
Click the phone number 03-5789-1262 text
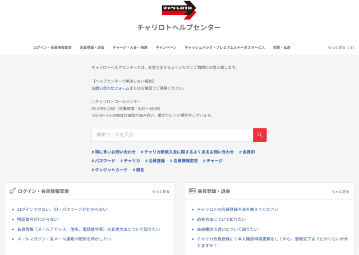pos(103,108)
